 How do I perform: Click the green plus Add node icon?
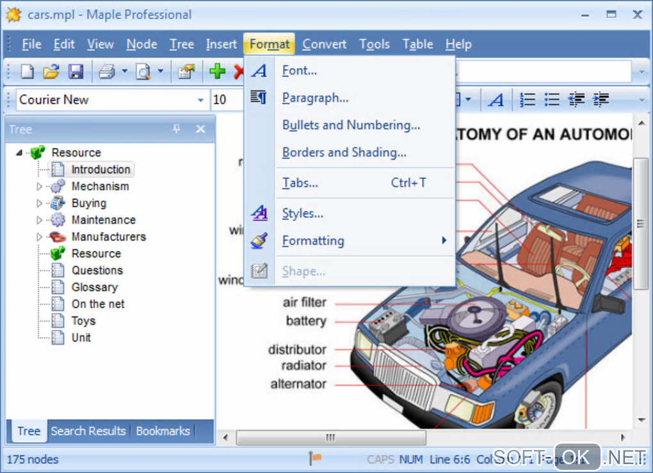(x=218, y=72)
